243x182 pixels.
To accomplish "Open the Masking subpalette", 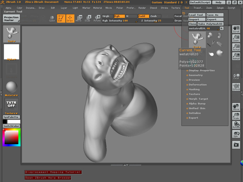I will [x=194, y=90].
